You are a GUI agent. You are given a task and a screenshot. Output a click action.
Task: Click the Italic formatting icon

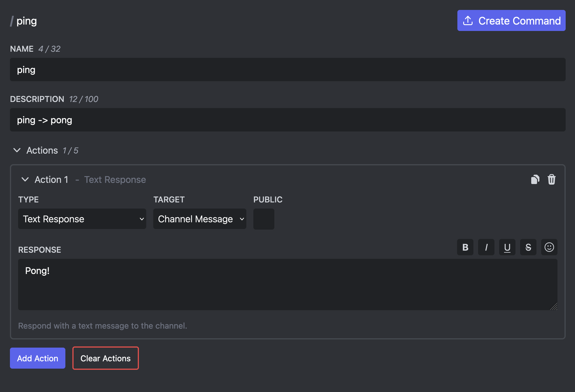click(486, 247)
